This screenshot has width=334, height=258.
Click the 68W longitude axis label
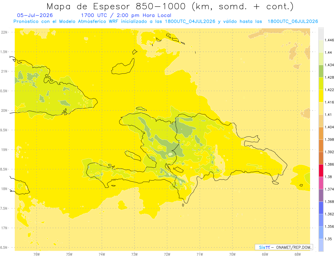point(297,254)
